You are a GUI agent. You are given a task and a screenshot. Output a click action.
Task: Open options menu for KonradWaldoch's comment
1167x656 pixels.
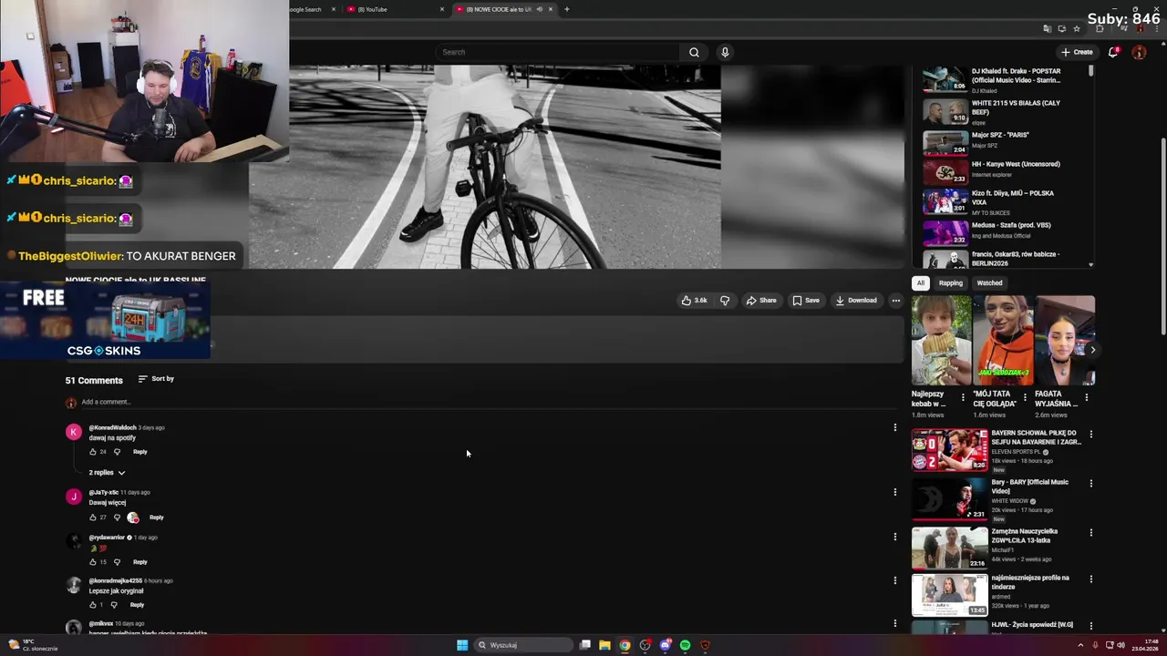tap(894, 427)
